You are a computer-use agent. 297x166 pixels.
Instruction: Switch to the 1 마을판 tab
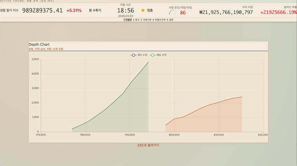coord(128,20)
